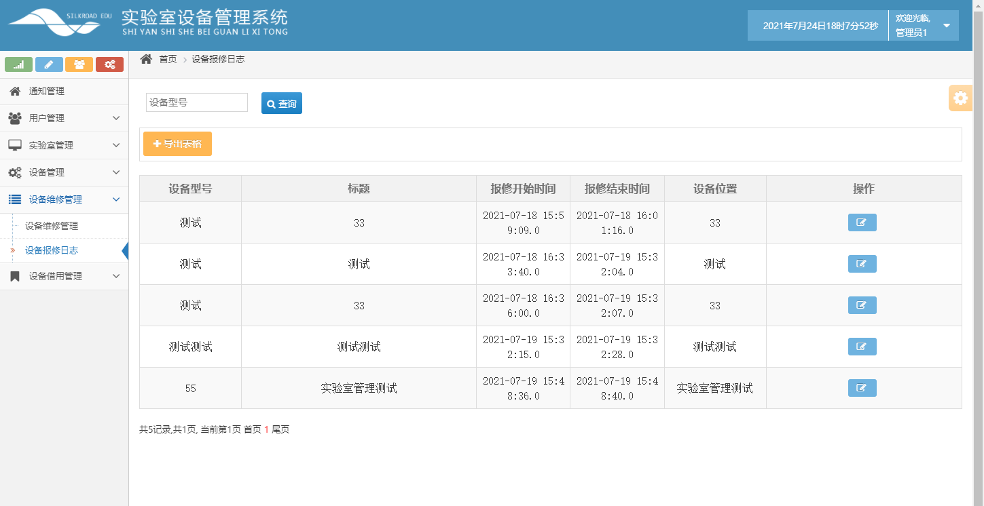Click the edit icon in the first table row

tap(862, 222)
